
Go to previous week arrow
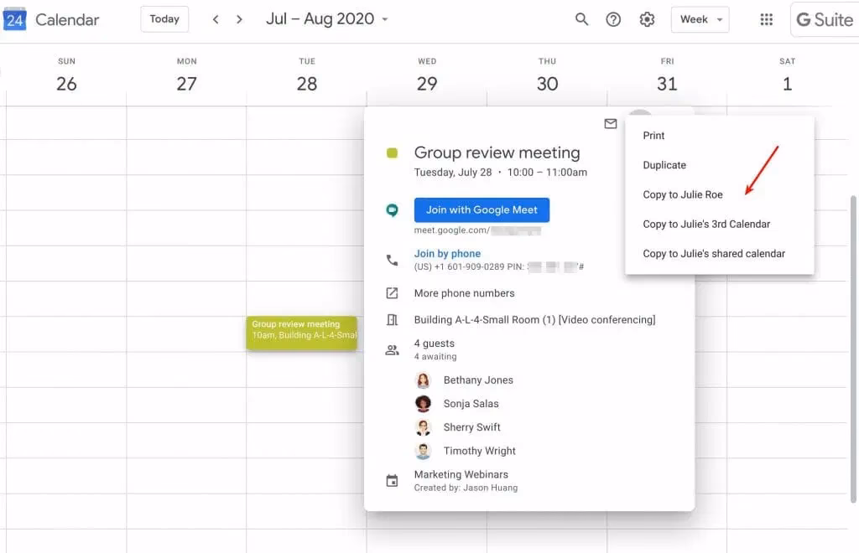point(216,20)
